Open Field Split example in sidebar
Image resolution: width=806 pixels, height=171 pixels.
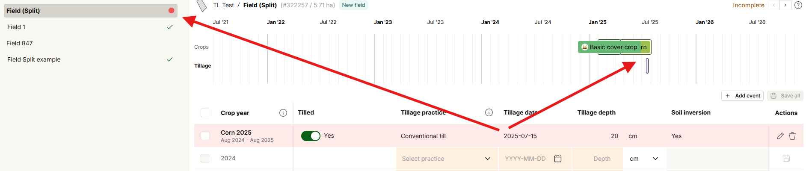click(x=34, y=59)
